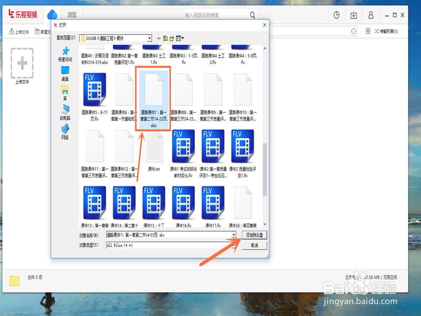The height and width of the screenshot is (316, 421).
Task: Expand the 查找范围 folder dropdown
Action: (x=149, y=38)
